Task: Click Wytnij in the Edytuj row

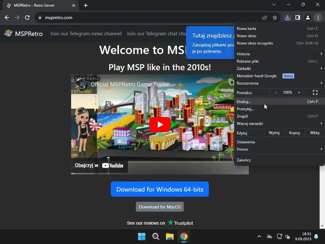Action: [274, 133]
